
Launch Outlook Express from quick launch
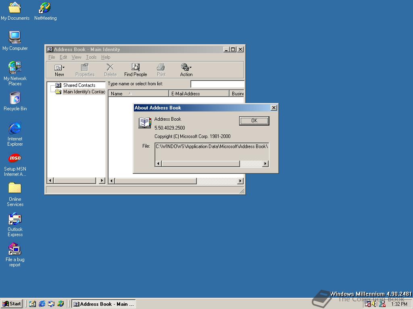click(51, 304)
